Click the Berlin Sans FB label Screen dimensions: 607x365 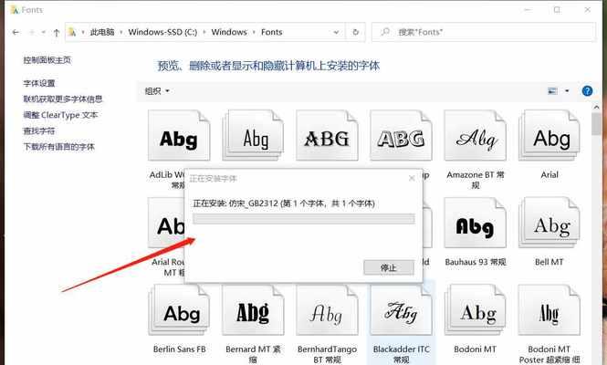[179, 349]
